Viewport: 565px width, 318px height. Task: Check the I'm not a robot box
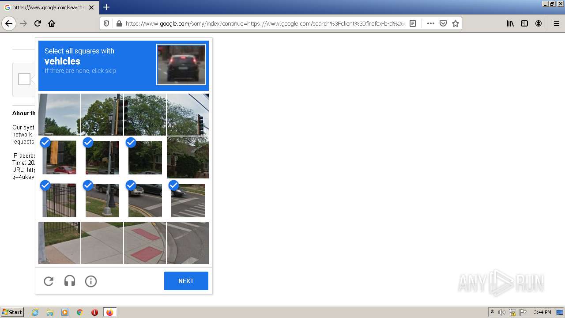click(x=24, y=79)
